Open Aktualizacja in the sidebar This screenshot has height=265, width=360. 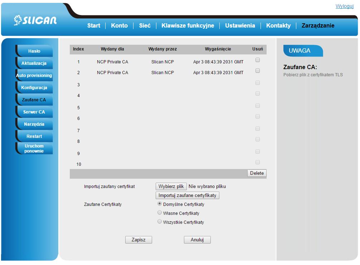[x=34, y=63]
